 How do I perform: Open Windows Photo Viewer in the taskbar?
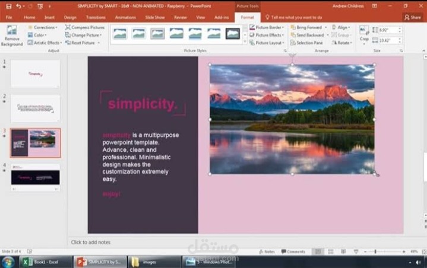[x=209, y=262]
